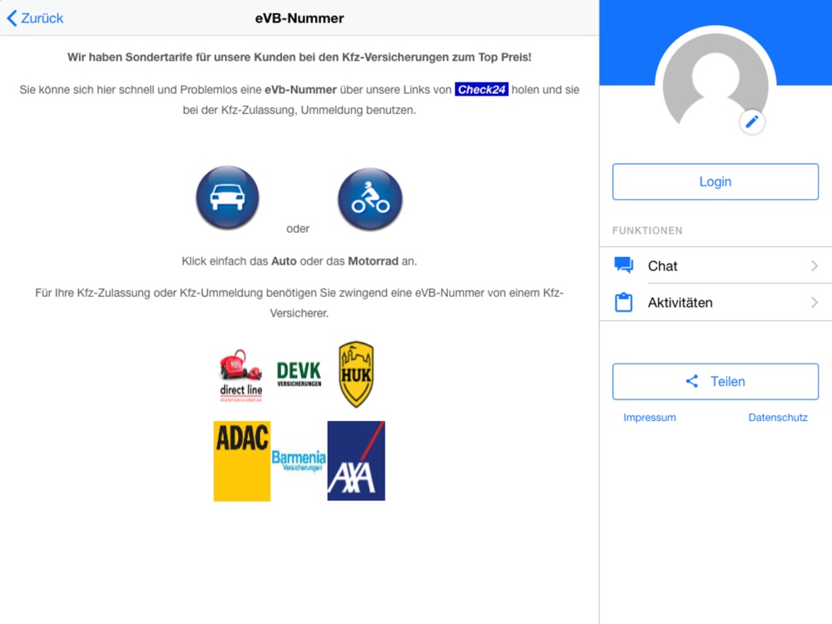Expand the Aktivitäten row chevron
Screen dimensions: 832x624
pos(815,303)
